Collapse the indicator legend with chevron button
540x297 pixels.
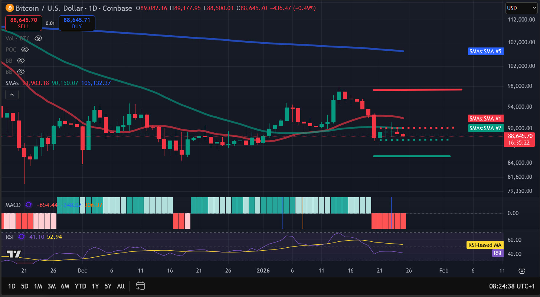pyautogui.click(x=12, y=95)
